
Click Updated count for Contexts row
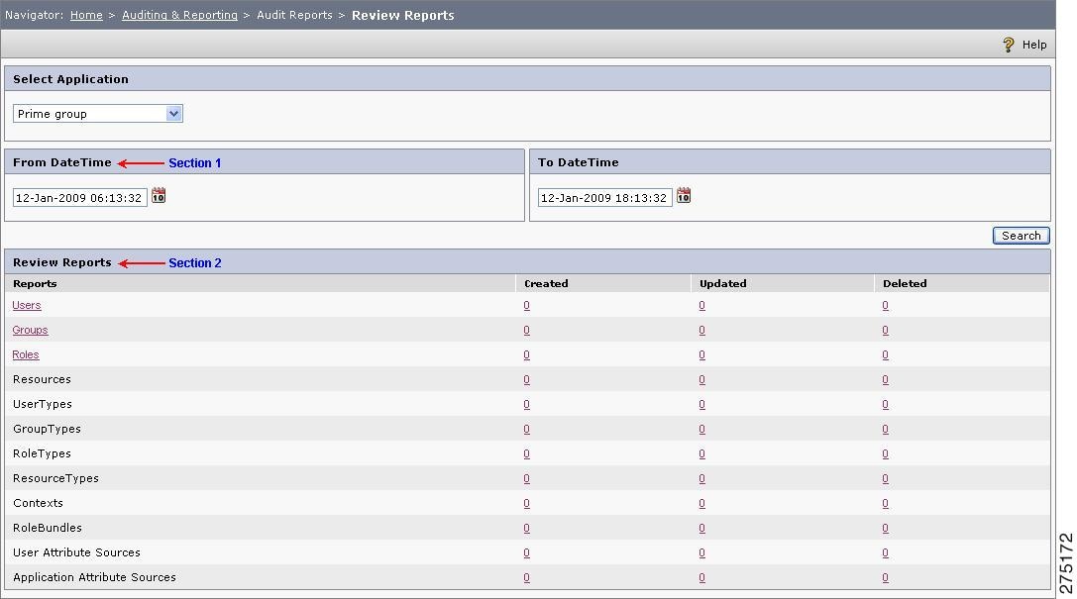pyautogui.click(x=701, y=503)
